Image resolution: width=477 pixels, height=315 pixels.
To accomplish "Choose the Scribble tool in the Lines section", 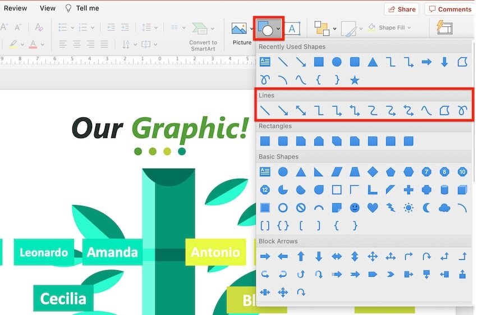I will click(x=462, y=111).
